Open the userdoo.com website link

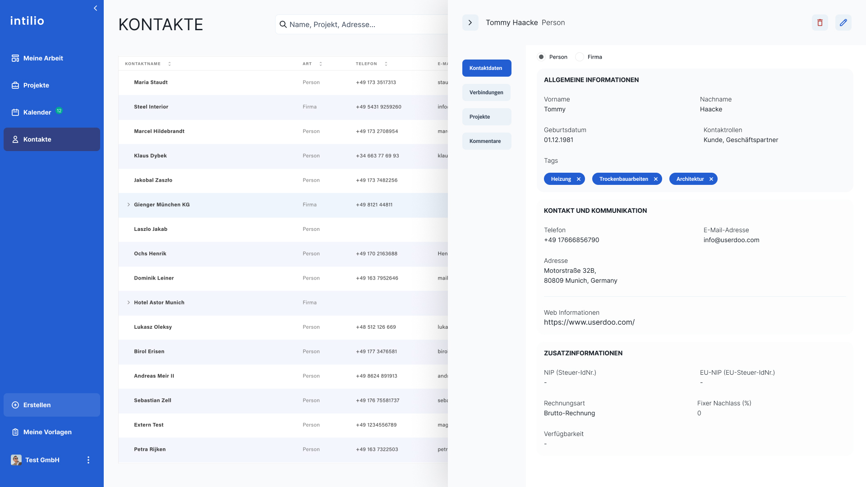589,322
